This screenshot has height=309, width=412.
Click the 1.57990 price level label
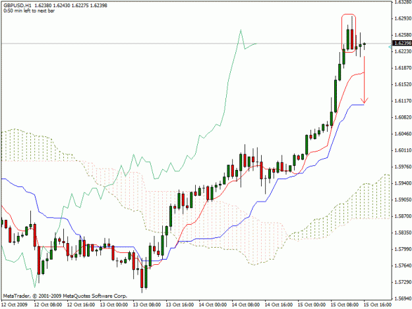click(403, 249)
